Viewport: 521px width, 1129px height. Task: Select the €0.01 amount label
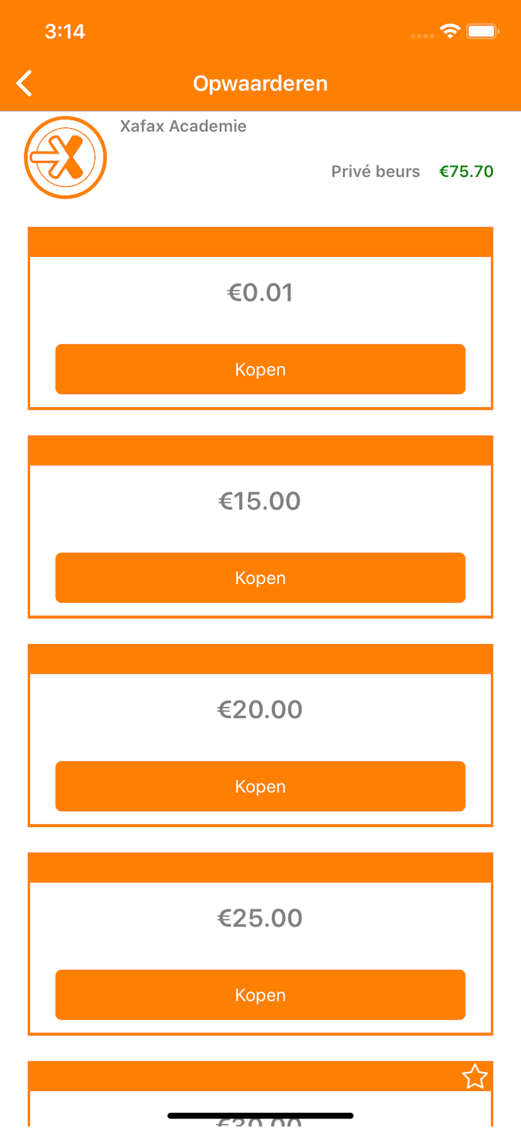pyautogui.click(x=260, y=292)
